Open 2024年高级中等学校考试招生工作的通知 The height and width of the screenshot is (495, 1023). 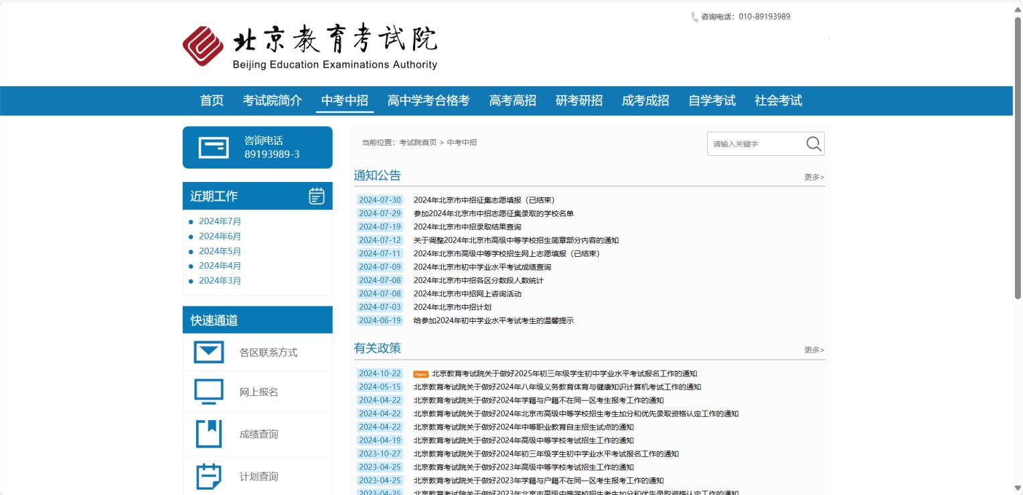coord(524,440)
